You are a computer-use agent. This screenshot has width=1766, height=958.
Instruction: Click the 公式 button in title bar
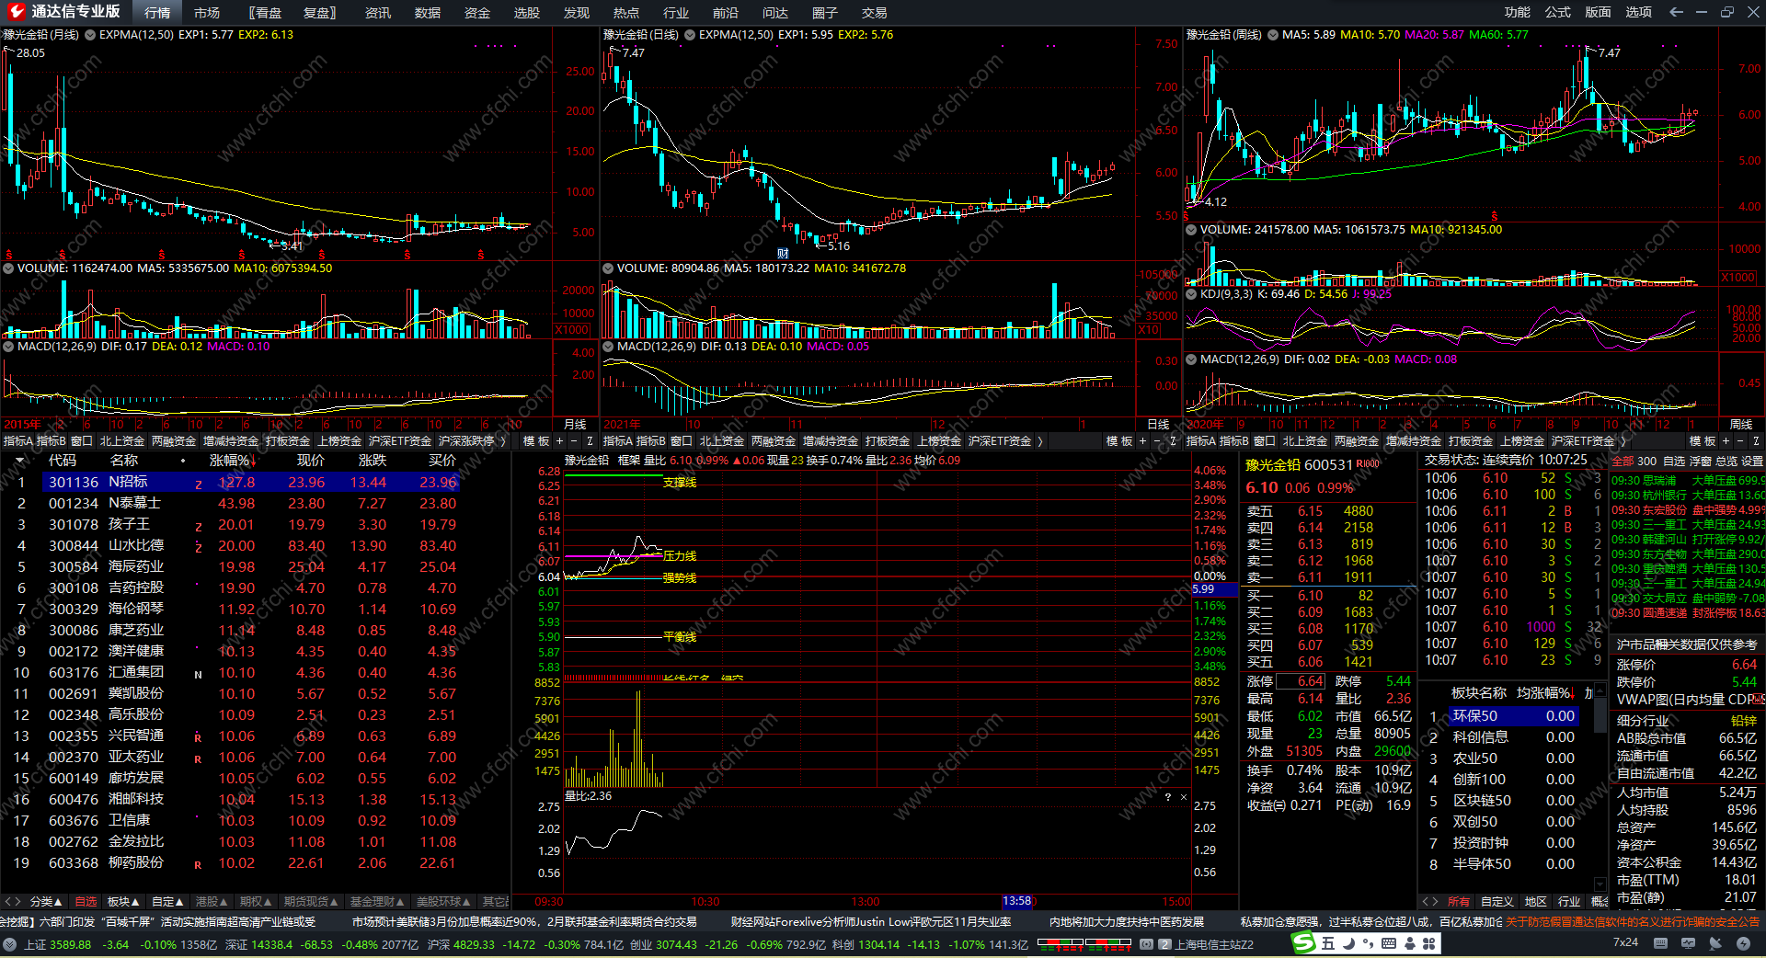[x=1558, y=12]
